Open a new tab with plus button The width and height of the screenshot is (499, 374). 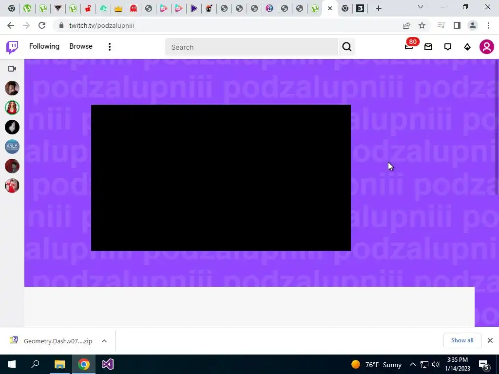click(378, 8)
